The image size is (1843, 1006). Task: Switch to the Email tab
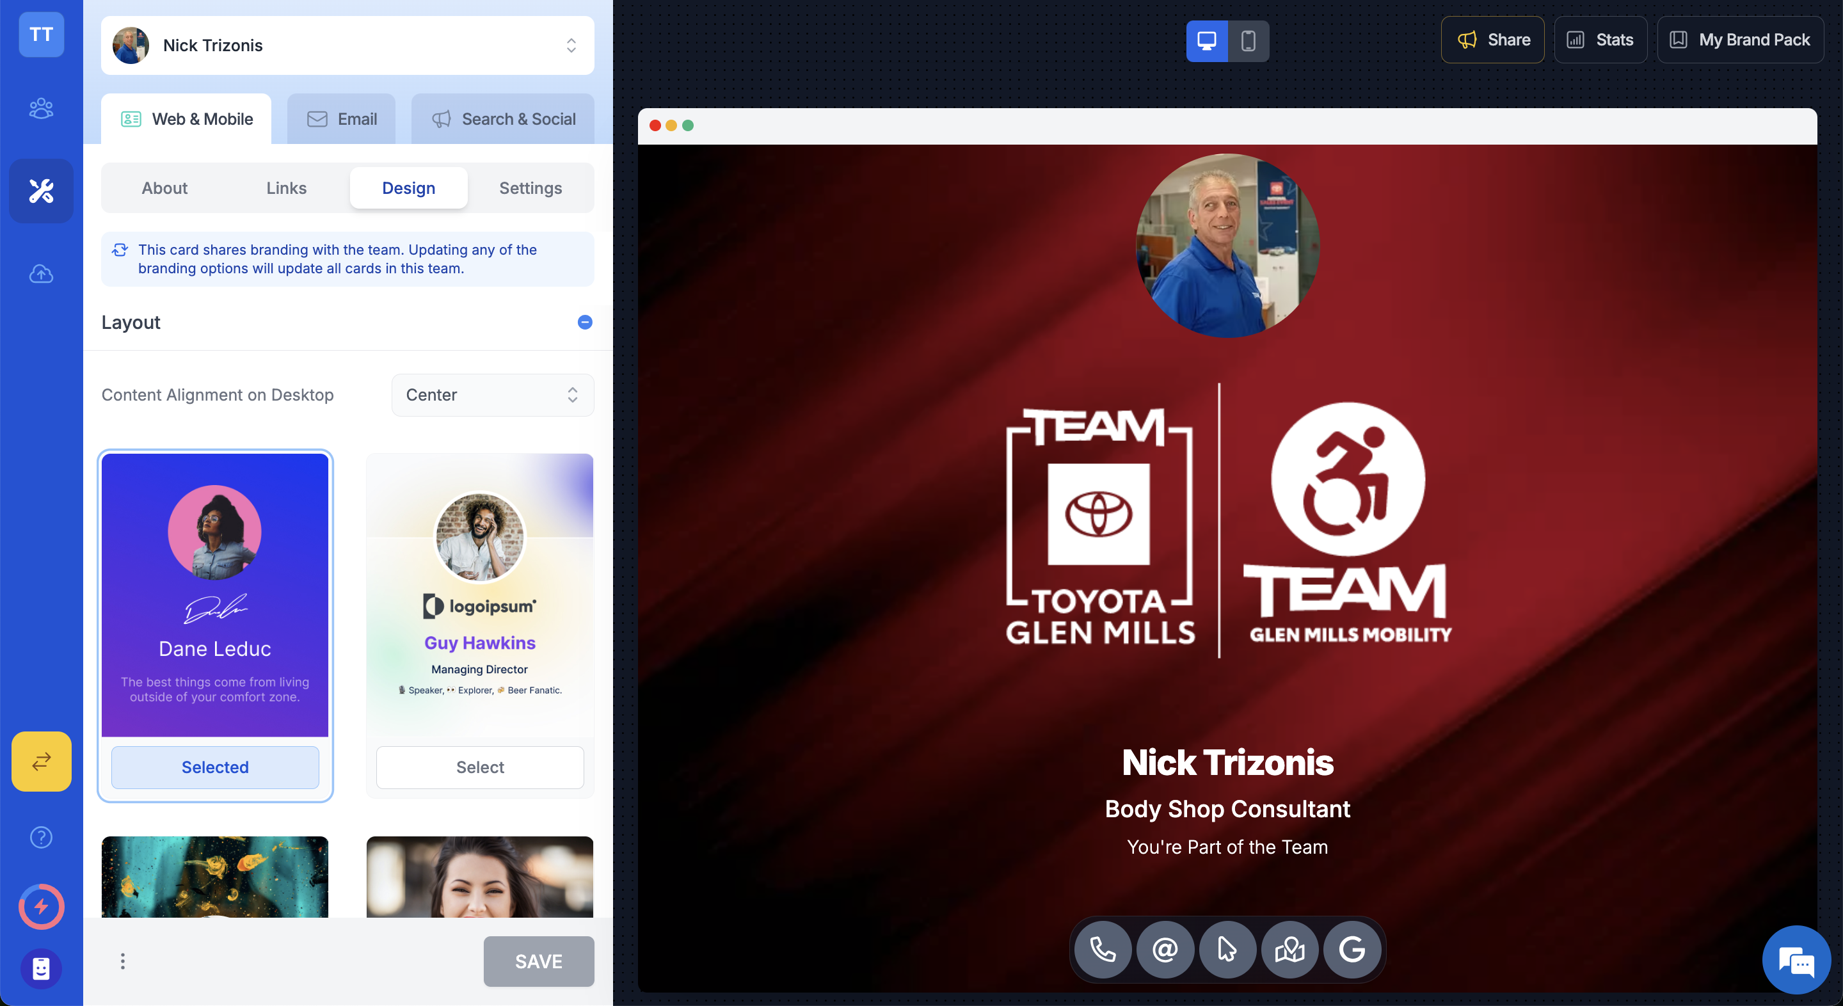pyautogui.click(x=341, y=119)
